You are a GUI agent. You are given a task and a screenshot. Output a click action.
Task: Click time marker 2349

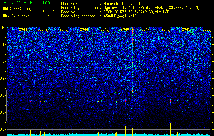[x=186, y=29]
